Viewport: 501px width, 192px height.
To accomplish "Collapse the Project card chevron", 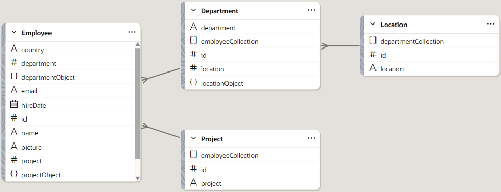I will pyautogui.click(x=193, y=138).
